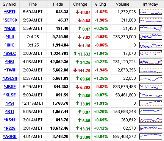Click the Symbol column header

pyautogui.click(x=9, y=4)
